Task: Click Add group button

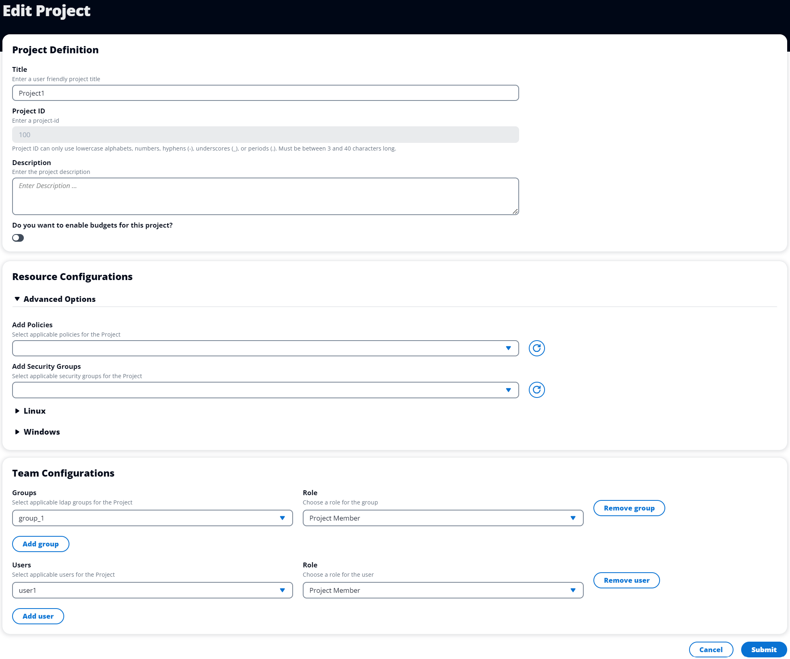Action: [x=41, y=544]
